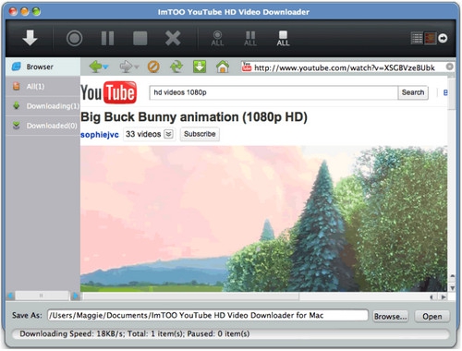Image resolution: width=462 pixels, height=351 pixels.
Task: Open the forward history dropdown arrow
Action: tap(137, 67)
